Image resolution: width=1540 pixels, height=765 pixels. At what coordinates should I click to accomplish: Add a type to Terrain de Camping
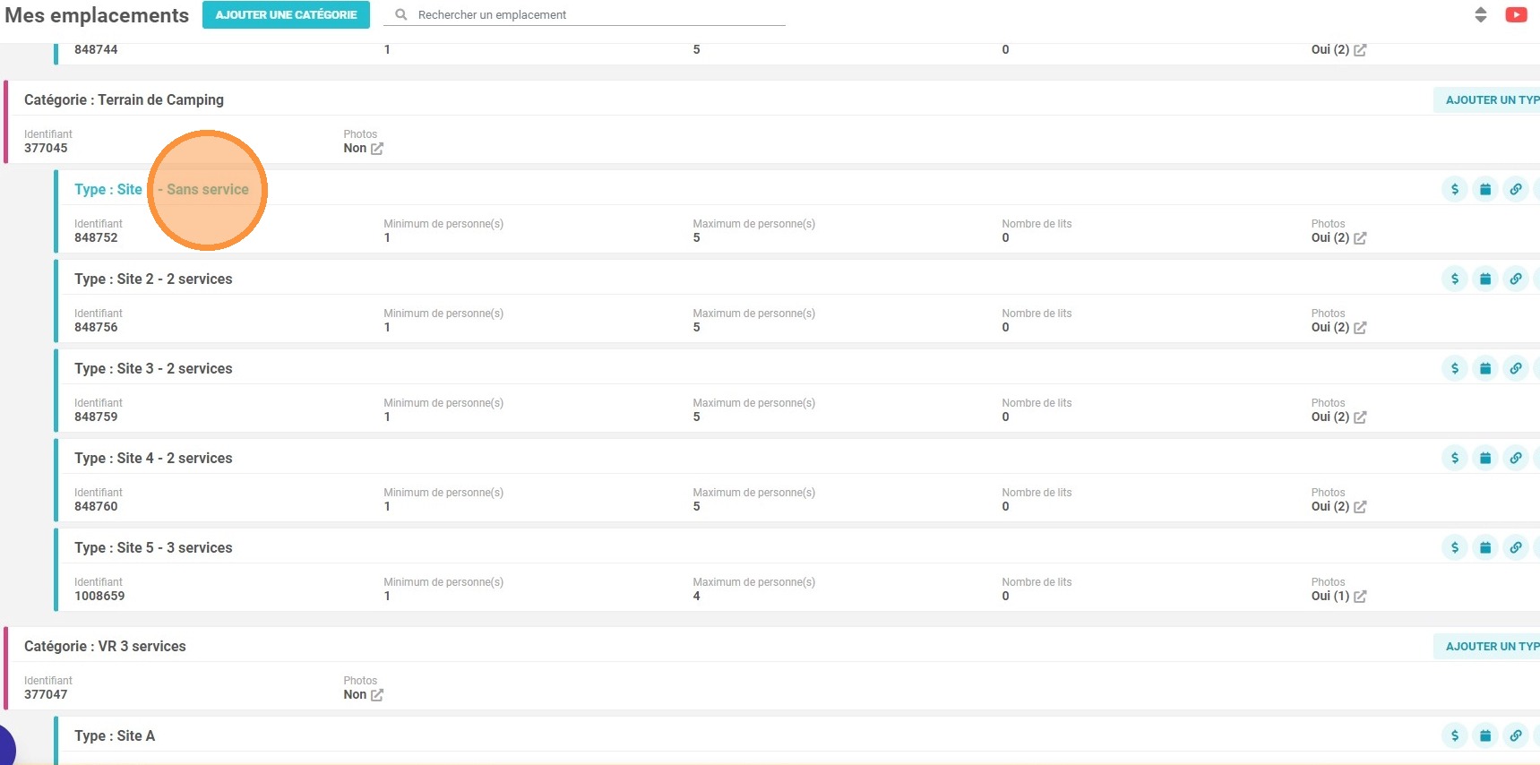coord(1487,99)
